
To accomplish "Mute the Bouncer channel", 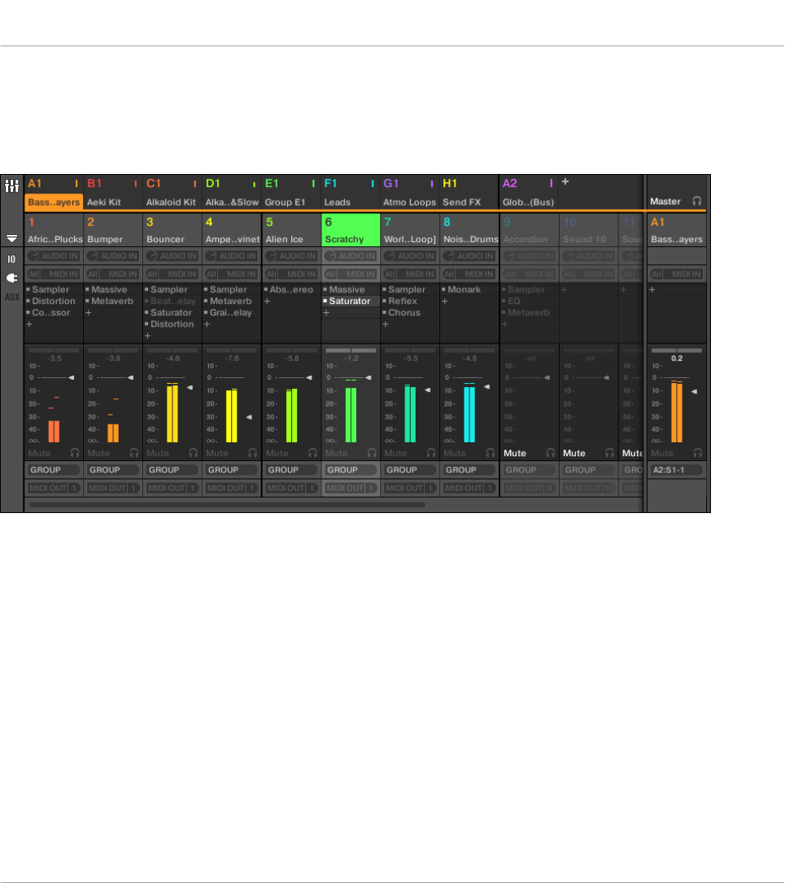I will click(158, 453).
